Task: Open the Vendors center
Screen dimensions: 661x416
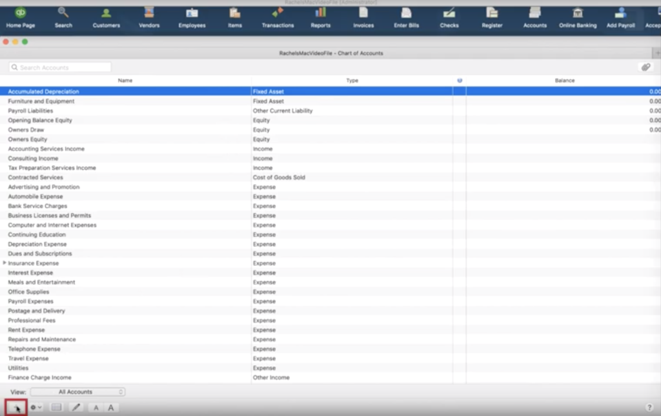Action: [149, 17]
